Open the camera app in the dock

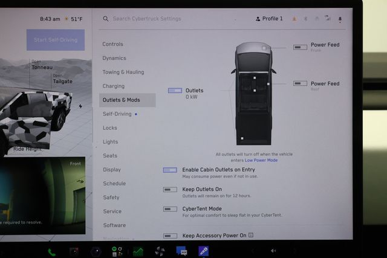pos(96,251)
